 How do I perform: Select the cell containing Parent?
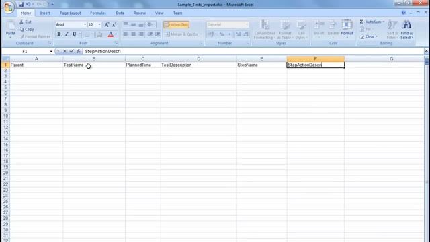tap(36, 65)
